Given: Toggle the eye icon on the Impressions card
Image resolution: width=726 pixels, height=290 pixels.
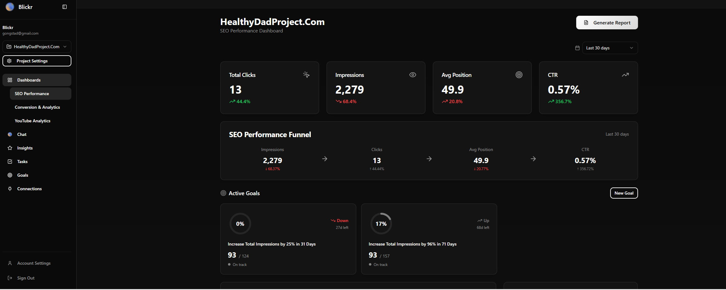Looking at the screenshot, I should [413, 74].
